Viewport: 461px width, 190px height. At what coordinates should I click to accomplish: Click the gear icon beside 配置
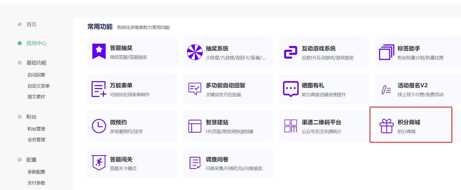click(x=20, y=160)
